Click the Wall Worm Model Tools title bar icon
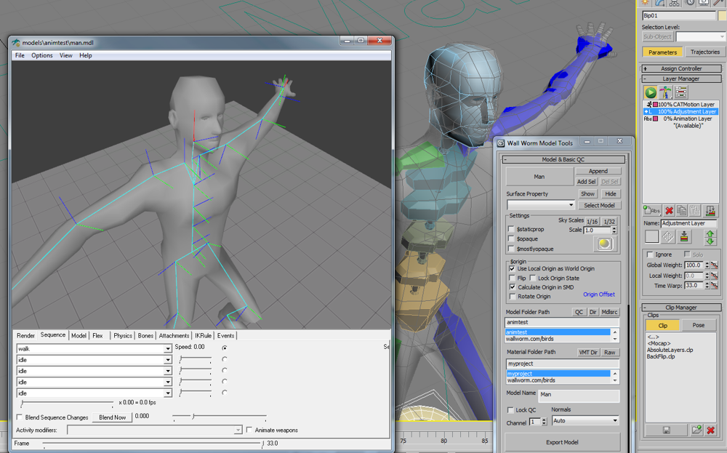The image size is (727, 453). (x=501, y=143)
